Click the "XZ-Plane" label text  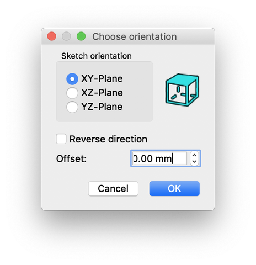pos(102,93)
